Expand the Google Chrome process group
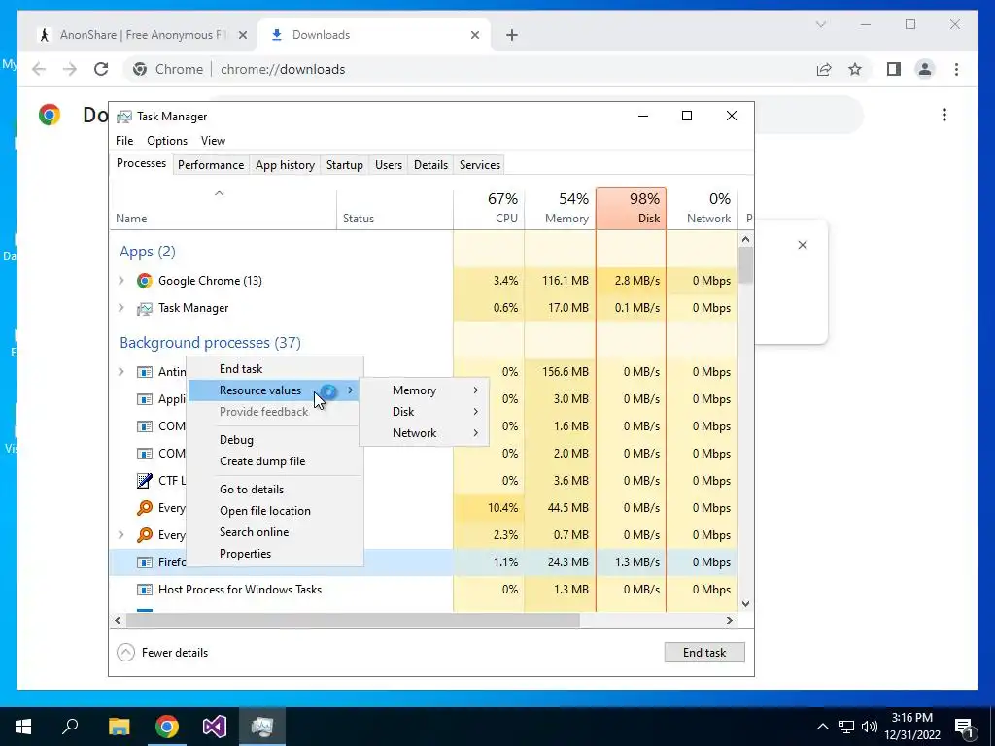The width and height of the screenshot is (995, 746). click(x=121, y=281)
